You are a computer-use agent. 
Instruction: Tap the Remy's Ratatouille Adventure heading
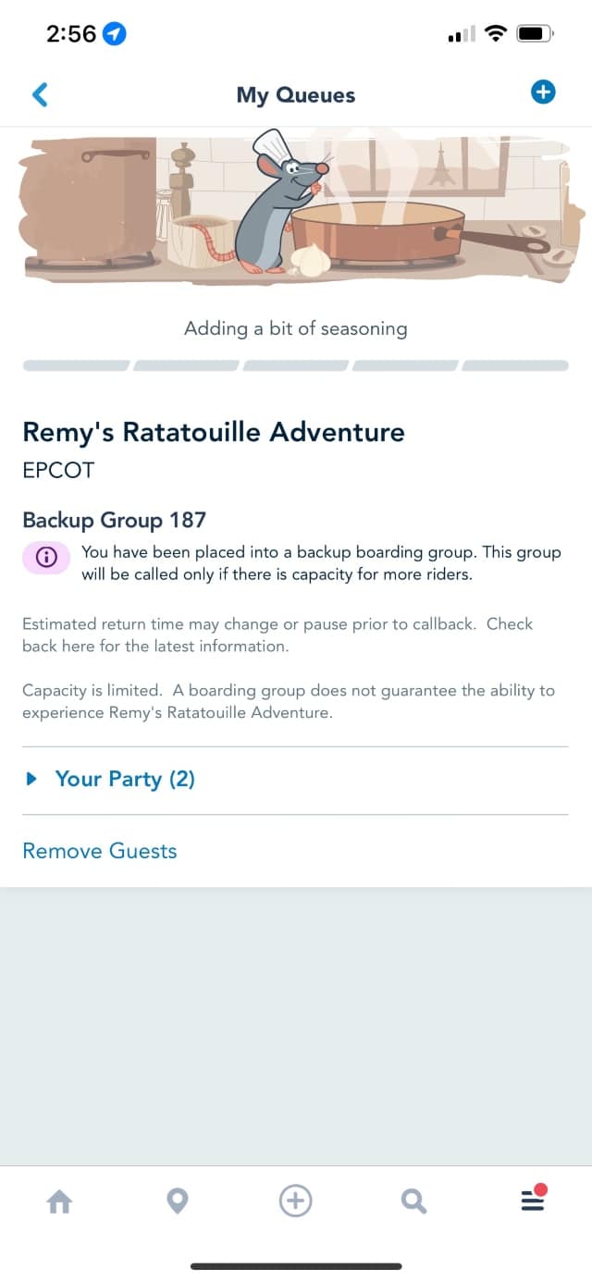click(214, 432)
